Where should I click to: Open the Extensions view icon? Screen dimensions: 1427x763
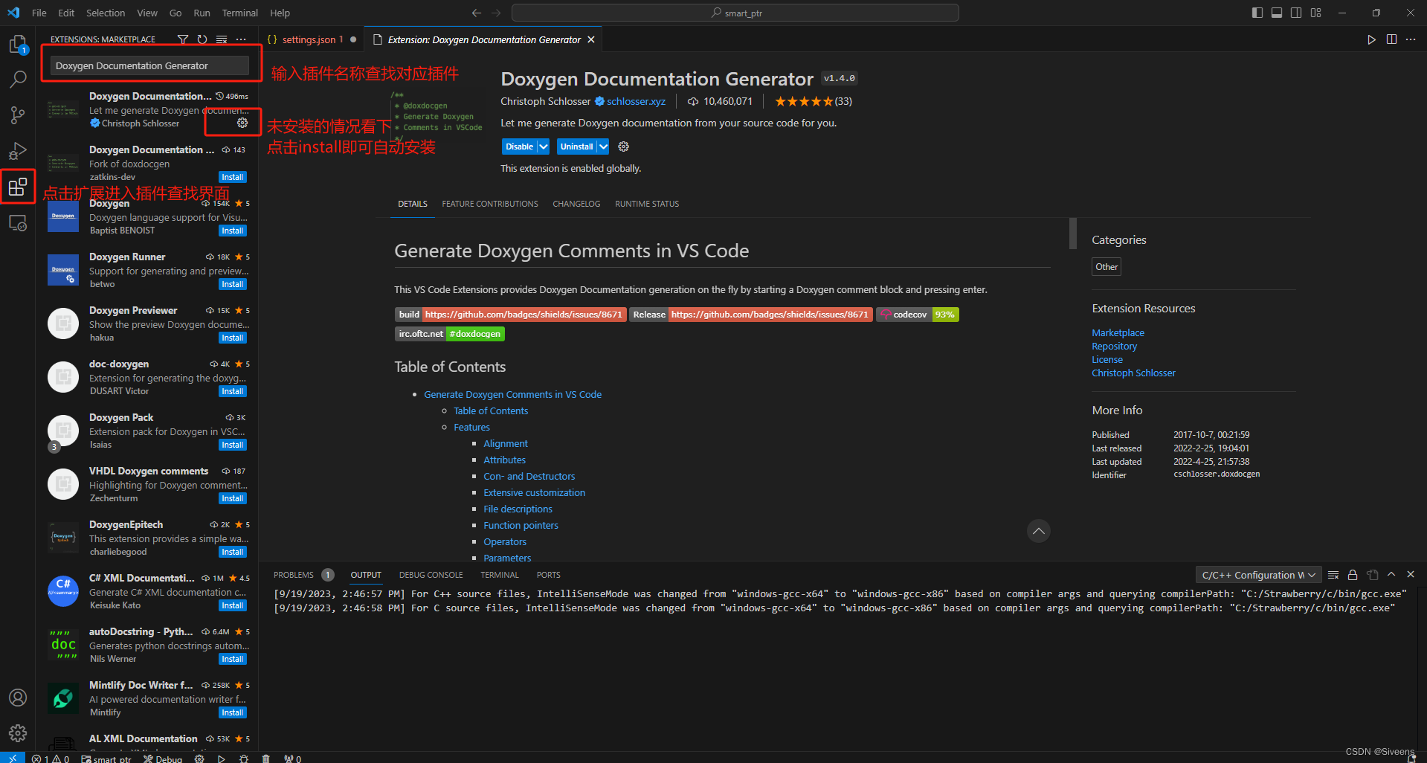coord(18,187)
